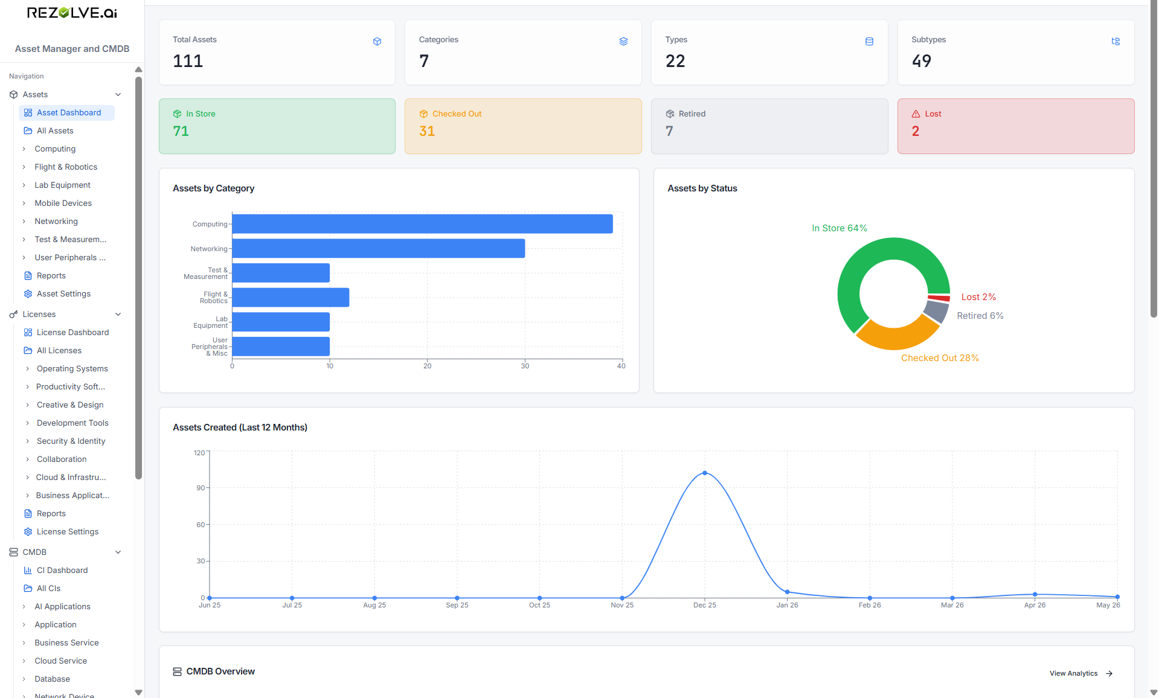Click View Analytics link
Image resolution: width=1159 pixels, height=698 pixels.
coord(1080,673)
